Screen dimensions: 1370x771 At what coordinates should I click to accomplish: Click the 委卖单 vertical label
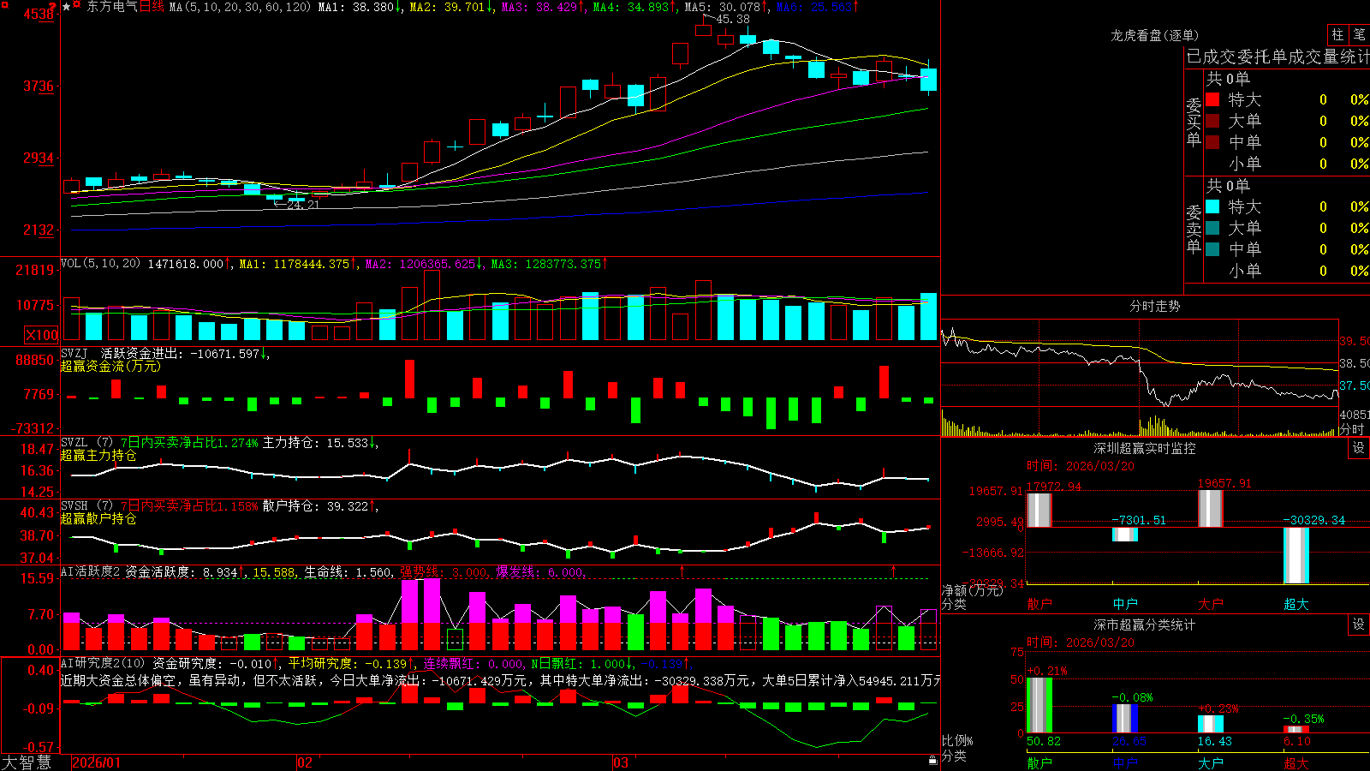pos(1194,229)
